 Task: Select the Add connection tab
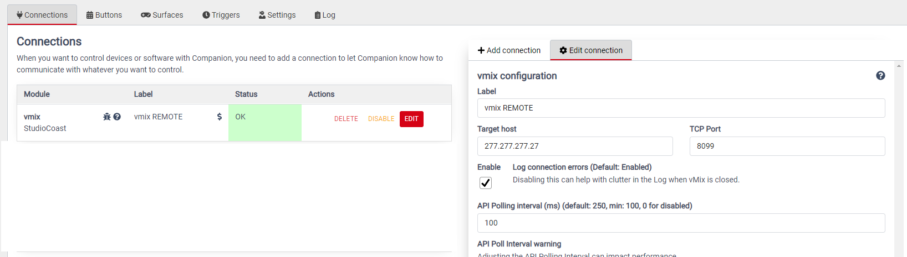click(x=509, y=50)
